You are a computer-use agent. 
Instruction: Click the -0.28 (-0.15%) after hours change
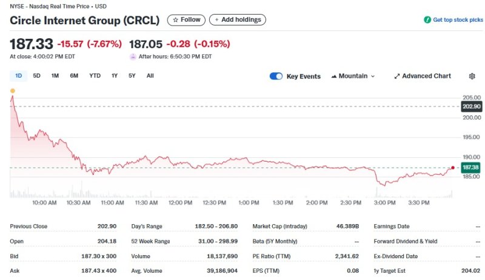click(x=198, y=44)
